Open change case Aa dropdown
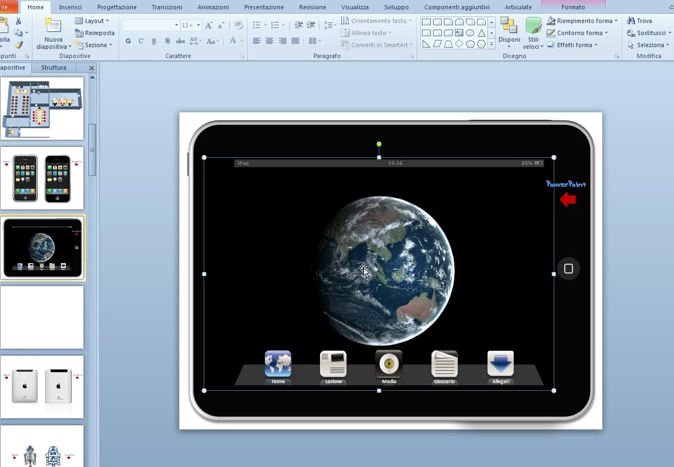This screenshot has width=674, height=467. click(x=213, y=41)
